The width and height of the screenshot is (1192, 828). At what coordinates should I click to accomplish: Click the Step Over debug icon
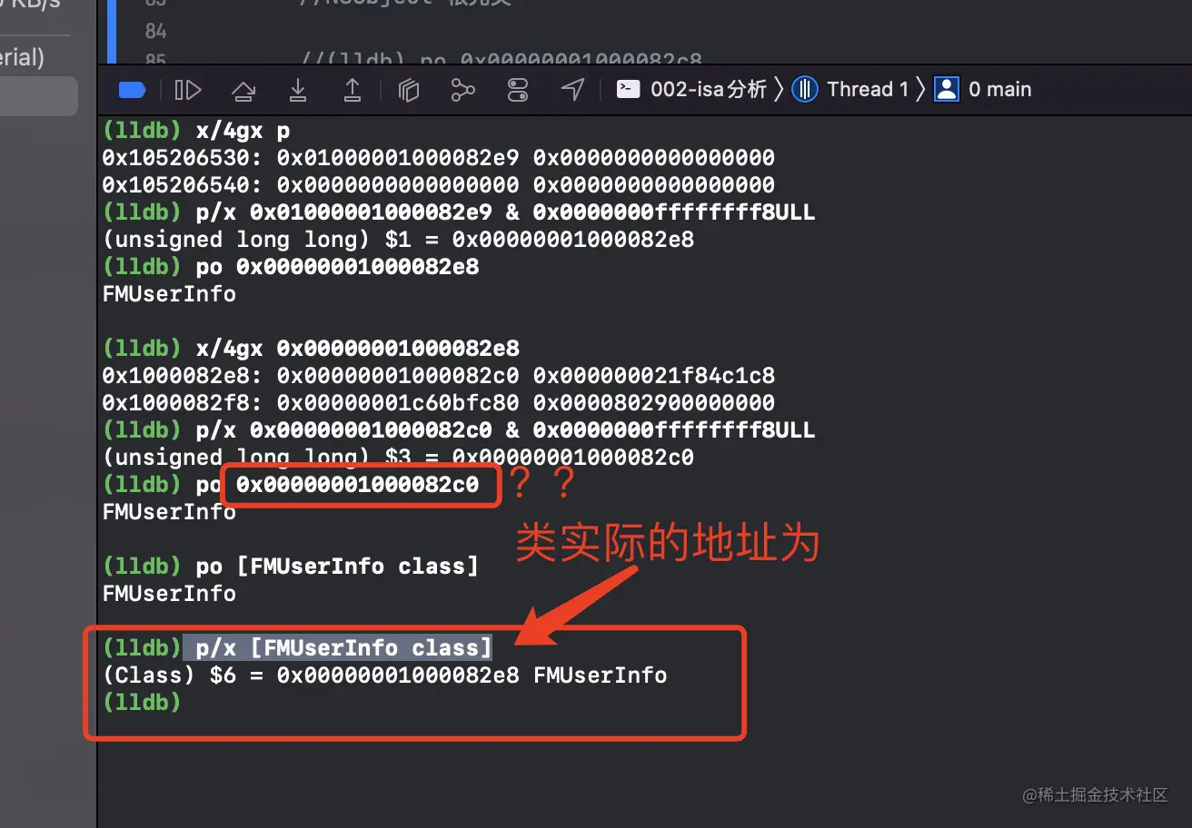pos(243,89)
